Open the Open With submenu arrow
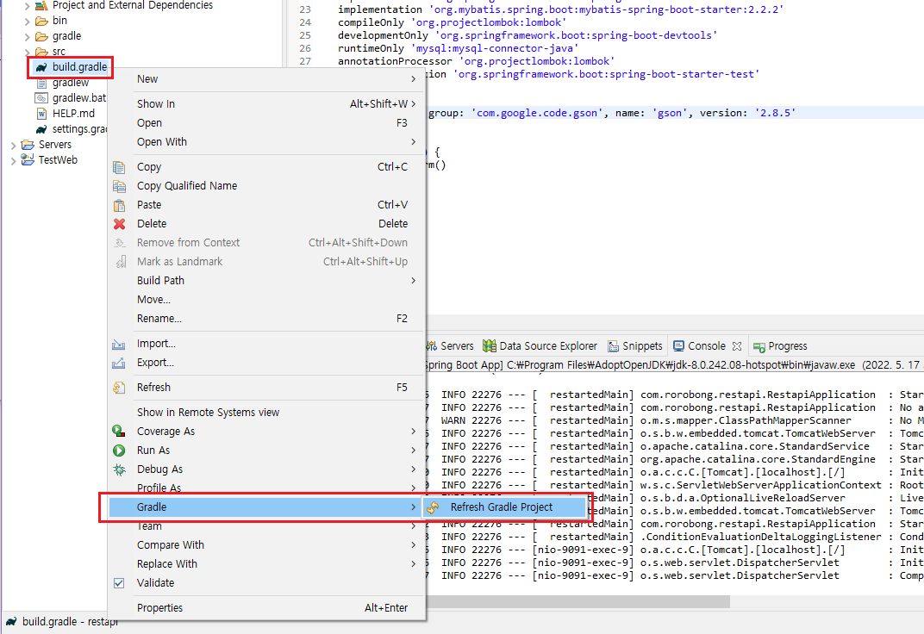This screenshot has height=634, width=924. tap(413, 142)
